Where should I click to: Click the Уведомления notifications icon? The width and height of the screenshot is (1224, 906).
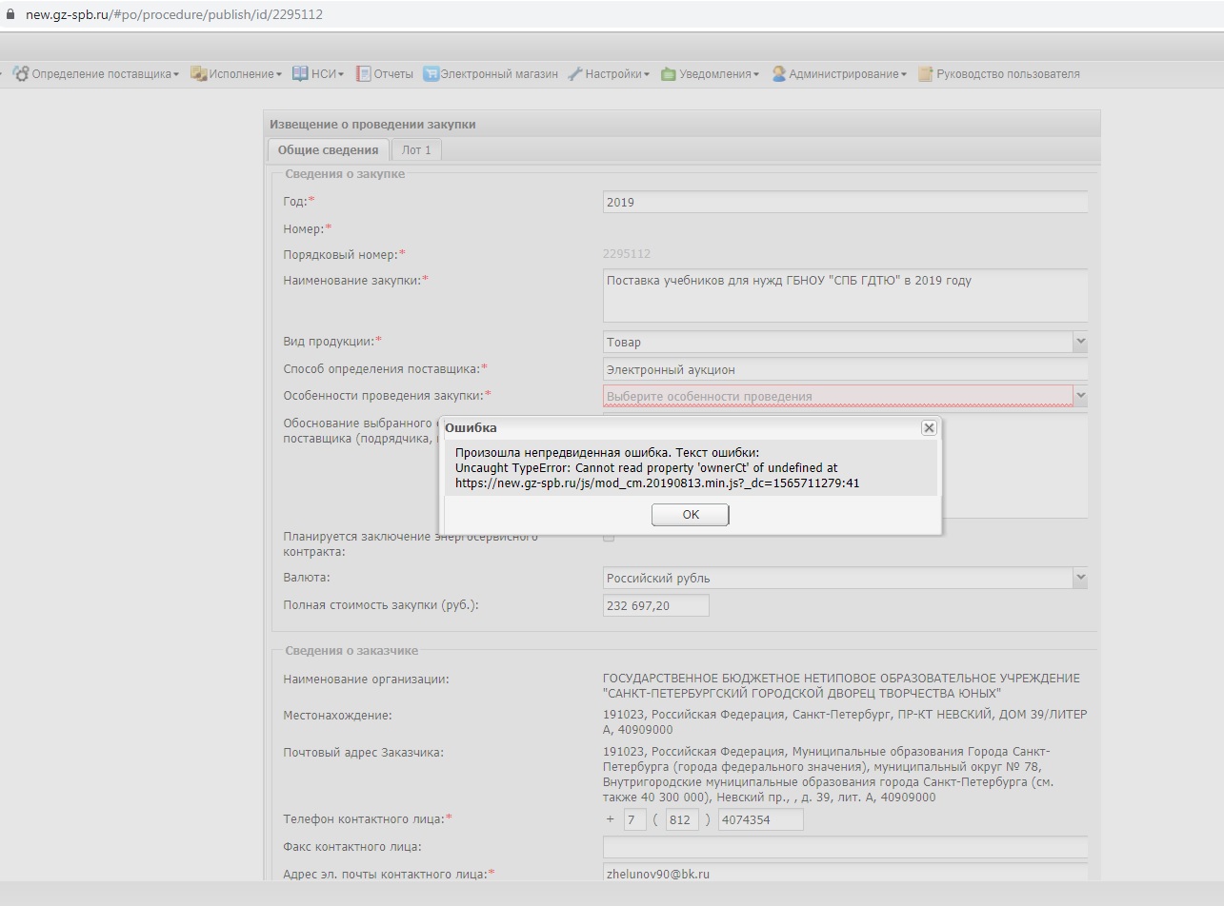click(669, 74)
